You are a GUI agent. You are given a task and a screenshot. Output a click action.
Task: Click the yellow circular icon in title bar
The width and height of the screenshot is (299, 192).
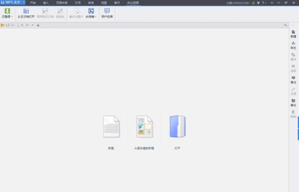point(253,3)
